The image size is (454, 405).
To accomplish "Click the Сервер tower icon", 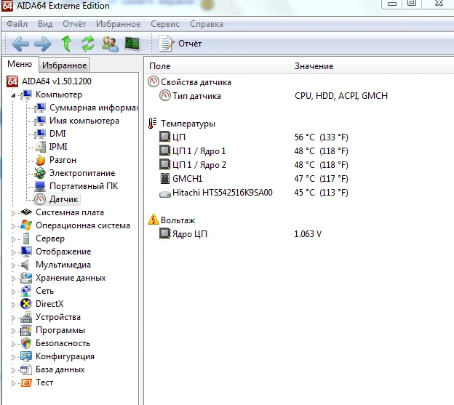I will pos(26,238).
